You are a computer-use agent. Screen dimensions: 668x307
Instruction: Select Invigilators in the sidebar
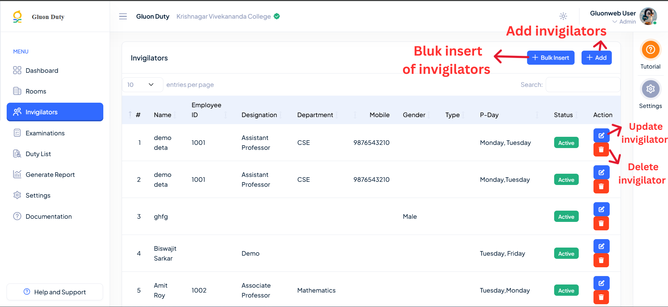pyautogui.click(x=55, y=112)
